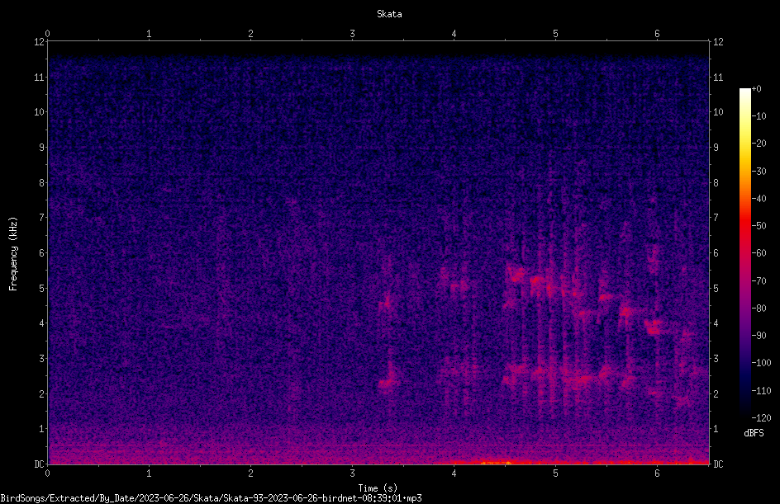
Task: Click the '-80' value on the color scale
Action: point(759,309)
